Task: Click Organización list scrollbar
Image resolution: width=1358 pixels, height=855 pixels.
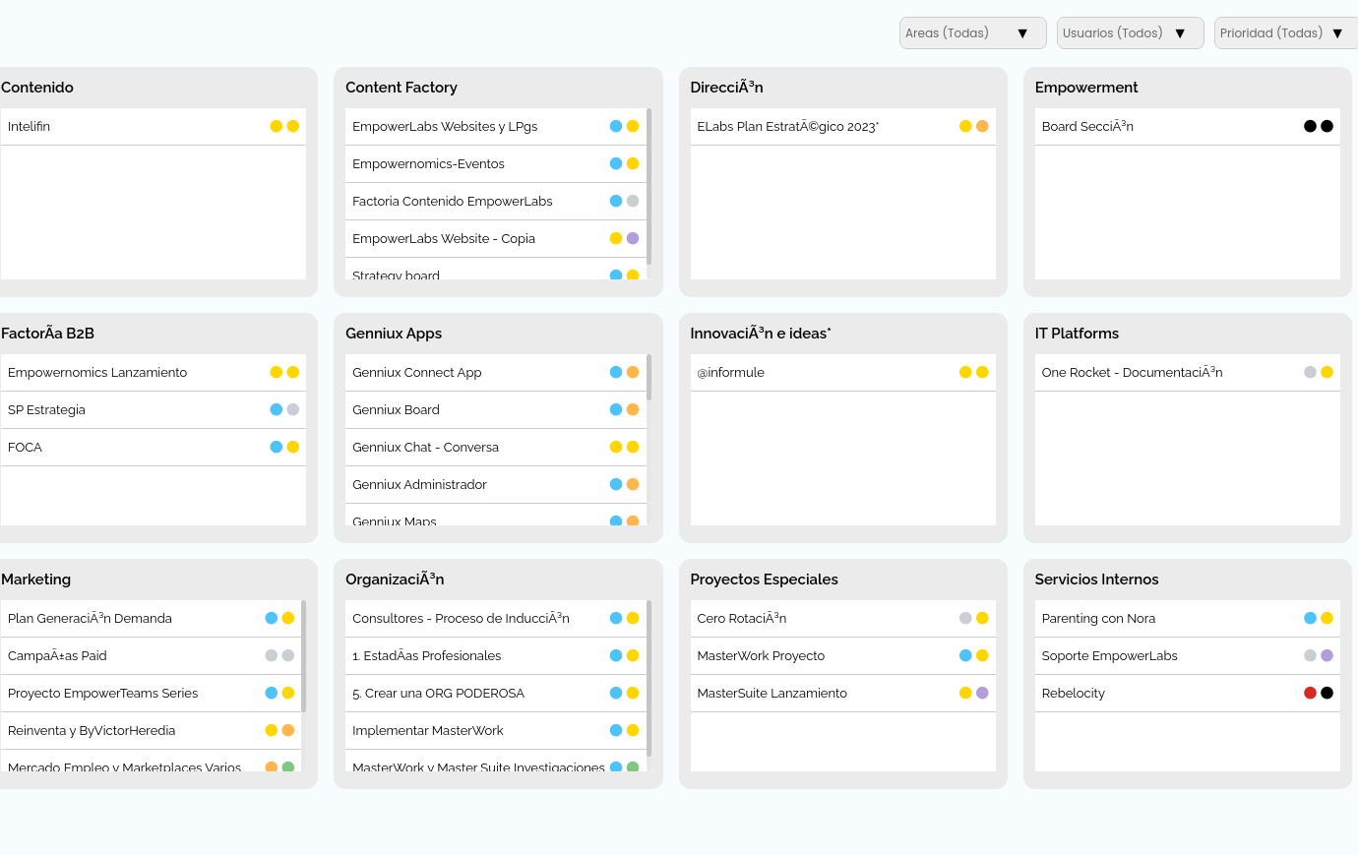Action: pos(648,679)
